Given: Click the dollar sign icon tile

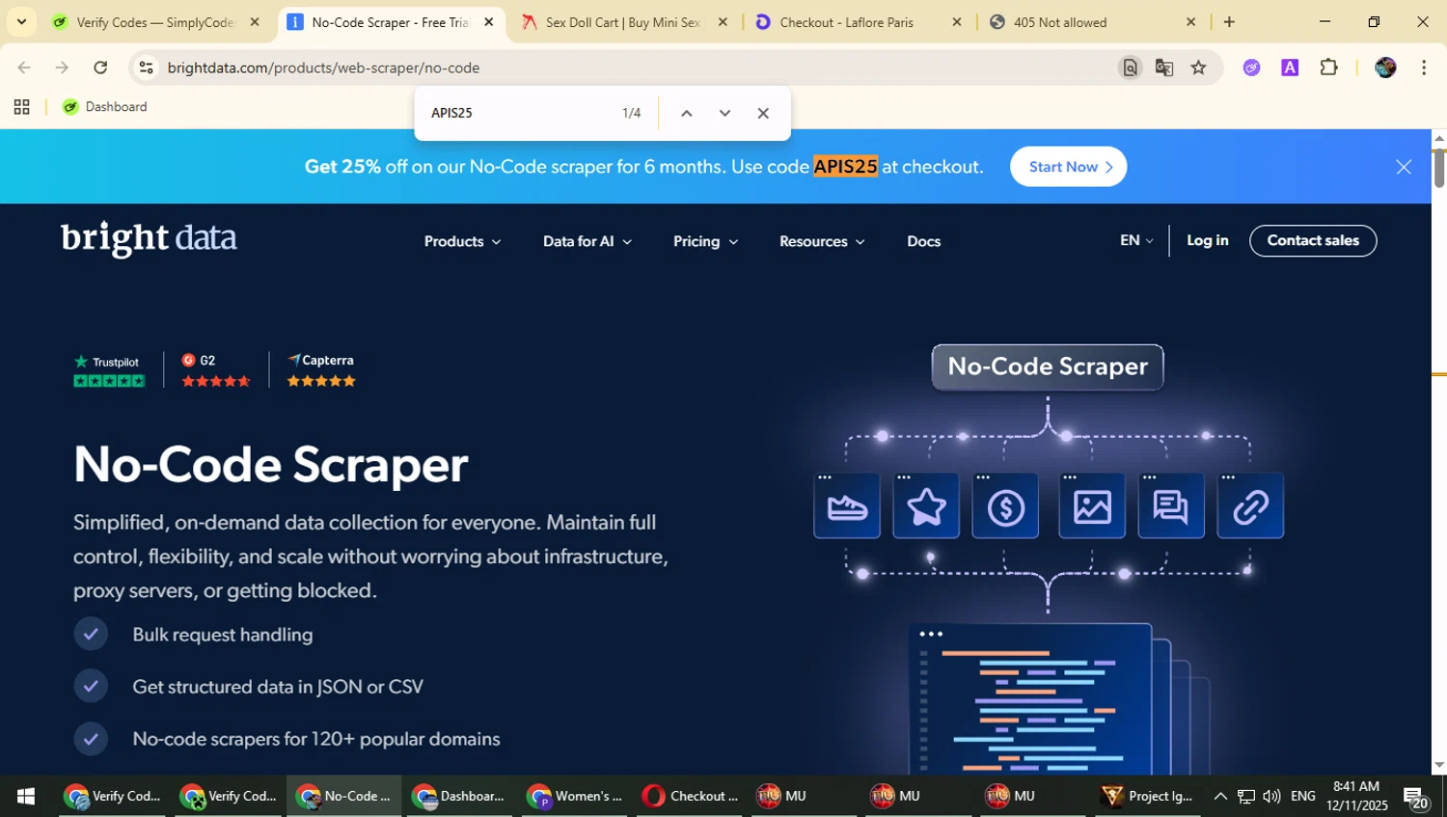Looking at the screenshot, I should pos(1005,505).
